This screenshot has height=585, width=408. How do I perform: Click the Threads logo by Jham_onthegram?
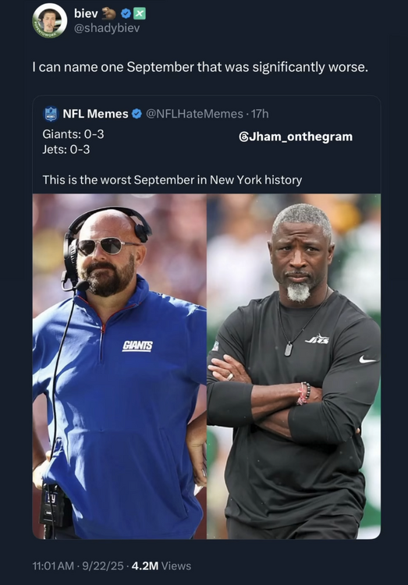click(243, 137)
